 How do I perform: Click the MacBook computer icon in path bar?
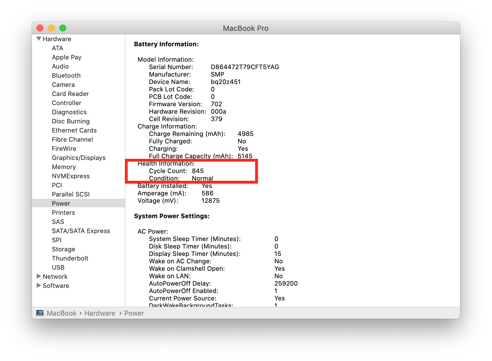(40, 313)
